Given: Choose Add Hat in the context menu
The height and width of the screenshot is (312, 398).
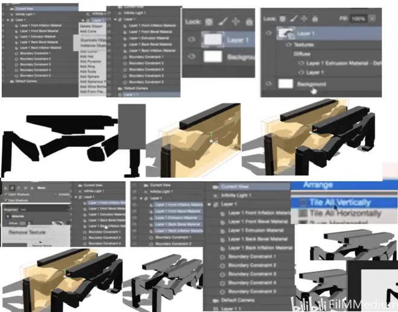Looking at the screenshot, I should (87, 57).
